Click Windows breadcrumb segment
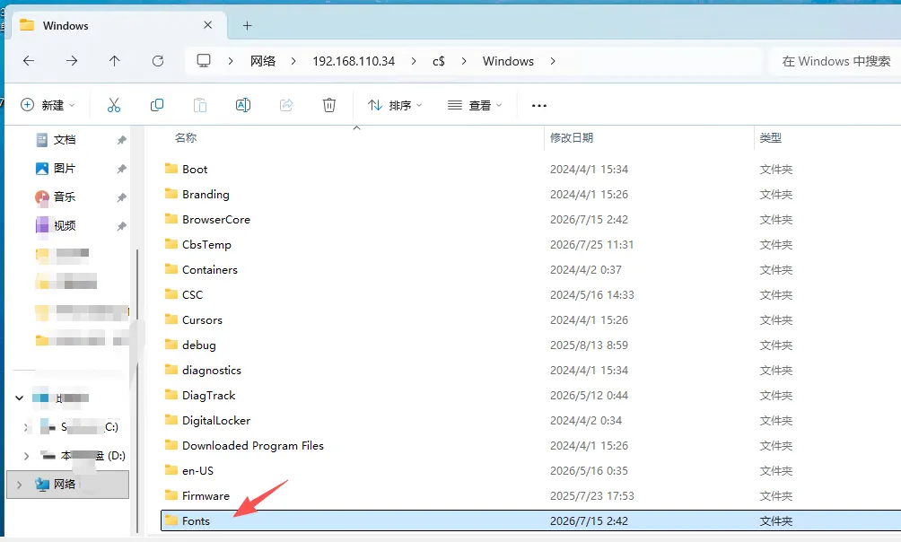 (508, 61)
